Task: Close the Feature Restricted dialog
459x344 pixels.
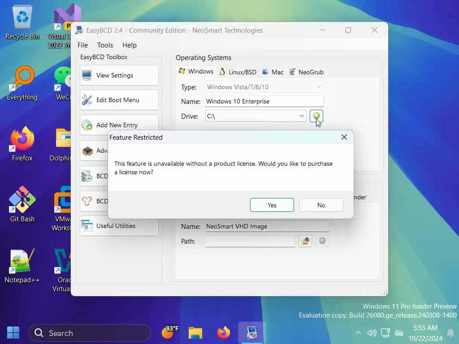Action: 344,137
